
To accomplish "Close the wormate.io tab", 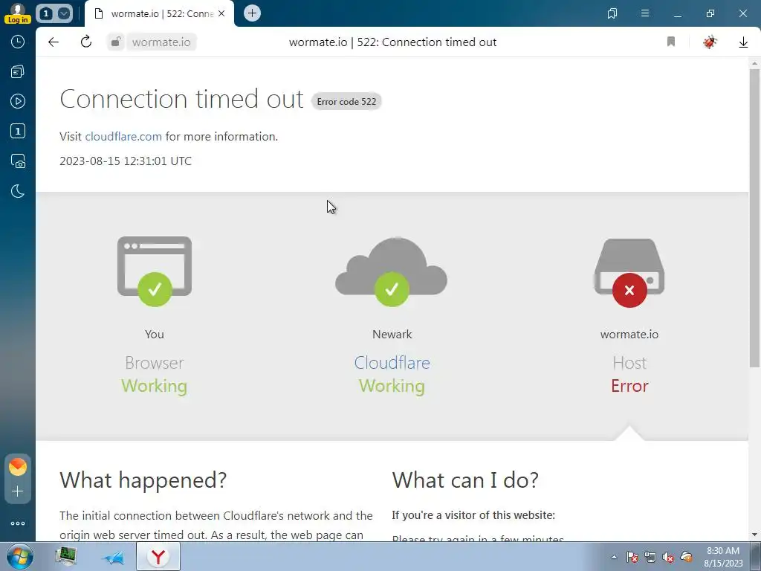I will (221, 13).
